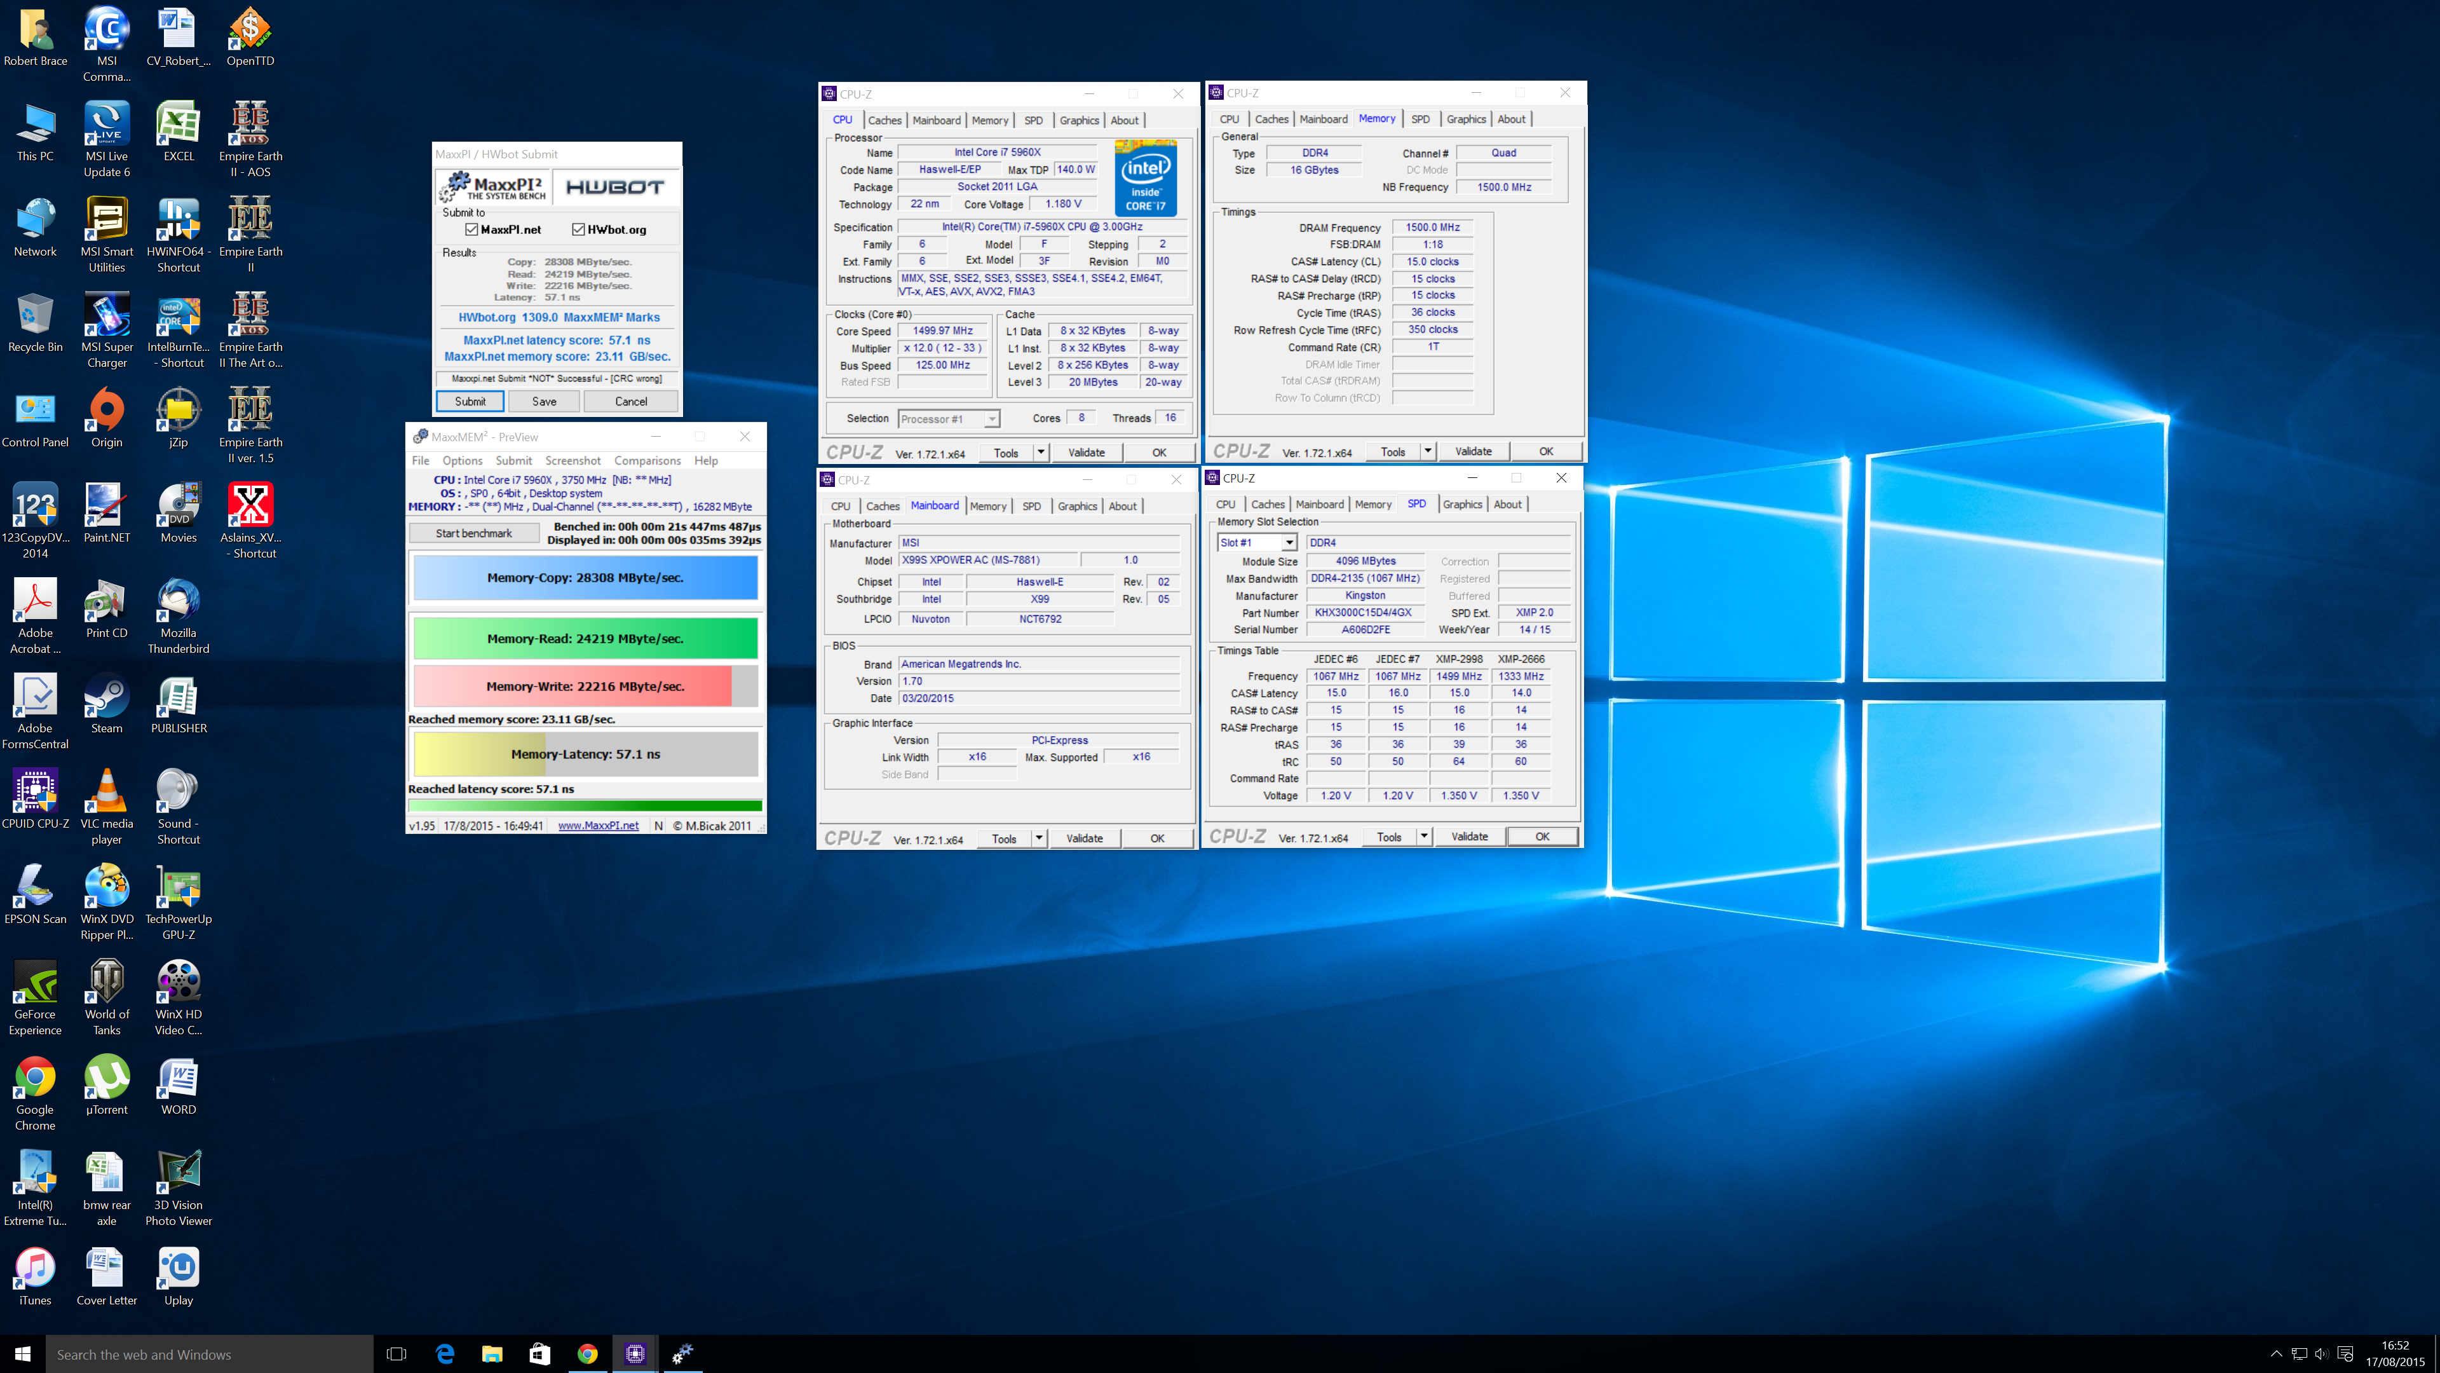Toggle the HWbot.org submit checkbox
The image size is (2440, 1373).
(579, 230)
